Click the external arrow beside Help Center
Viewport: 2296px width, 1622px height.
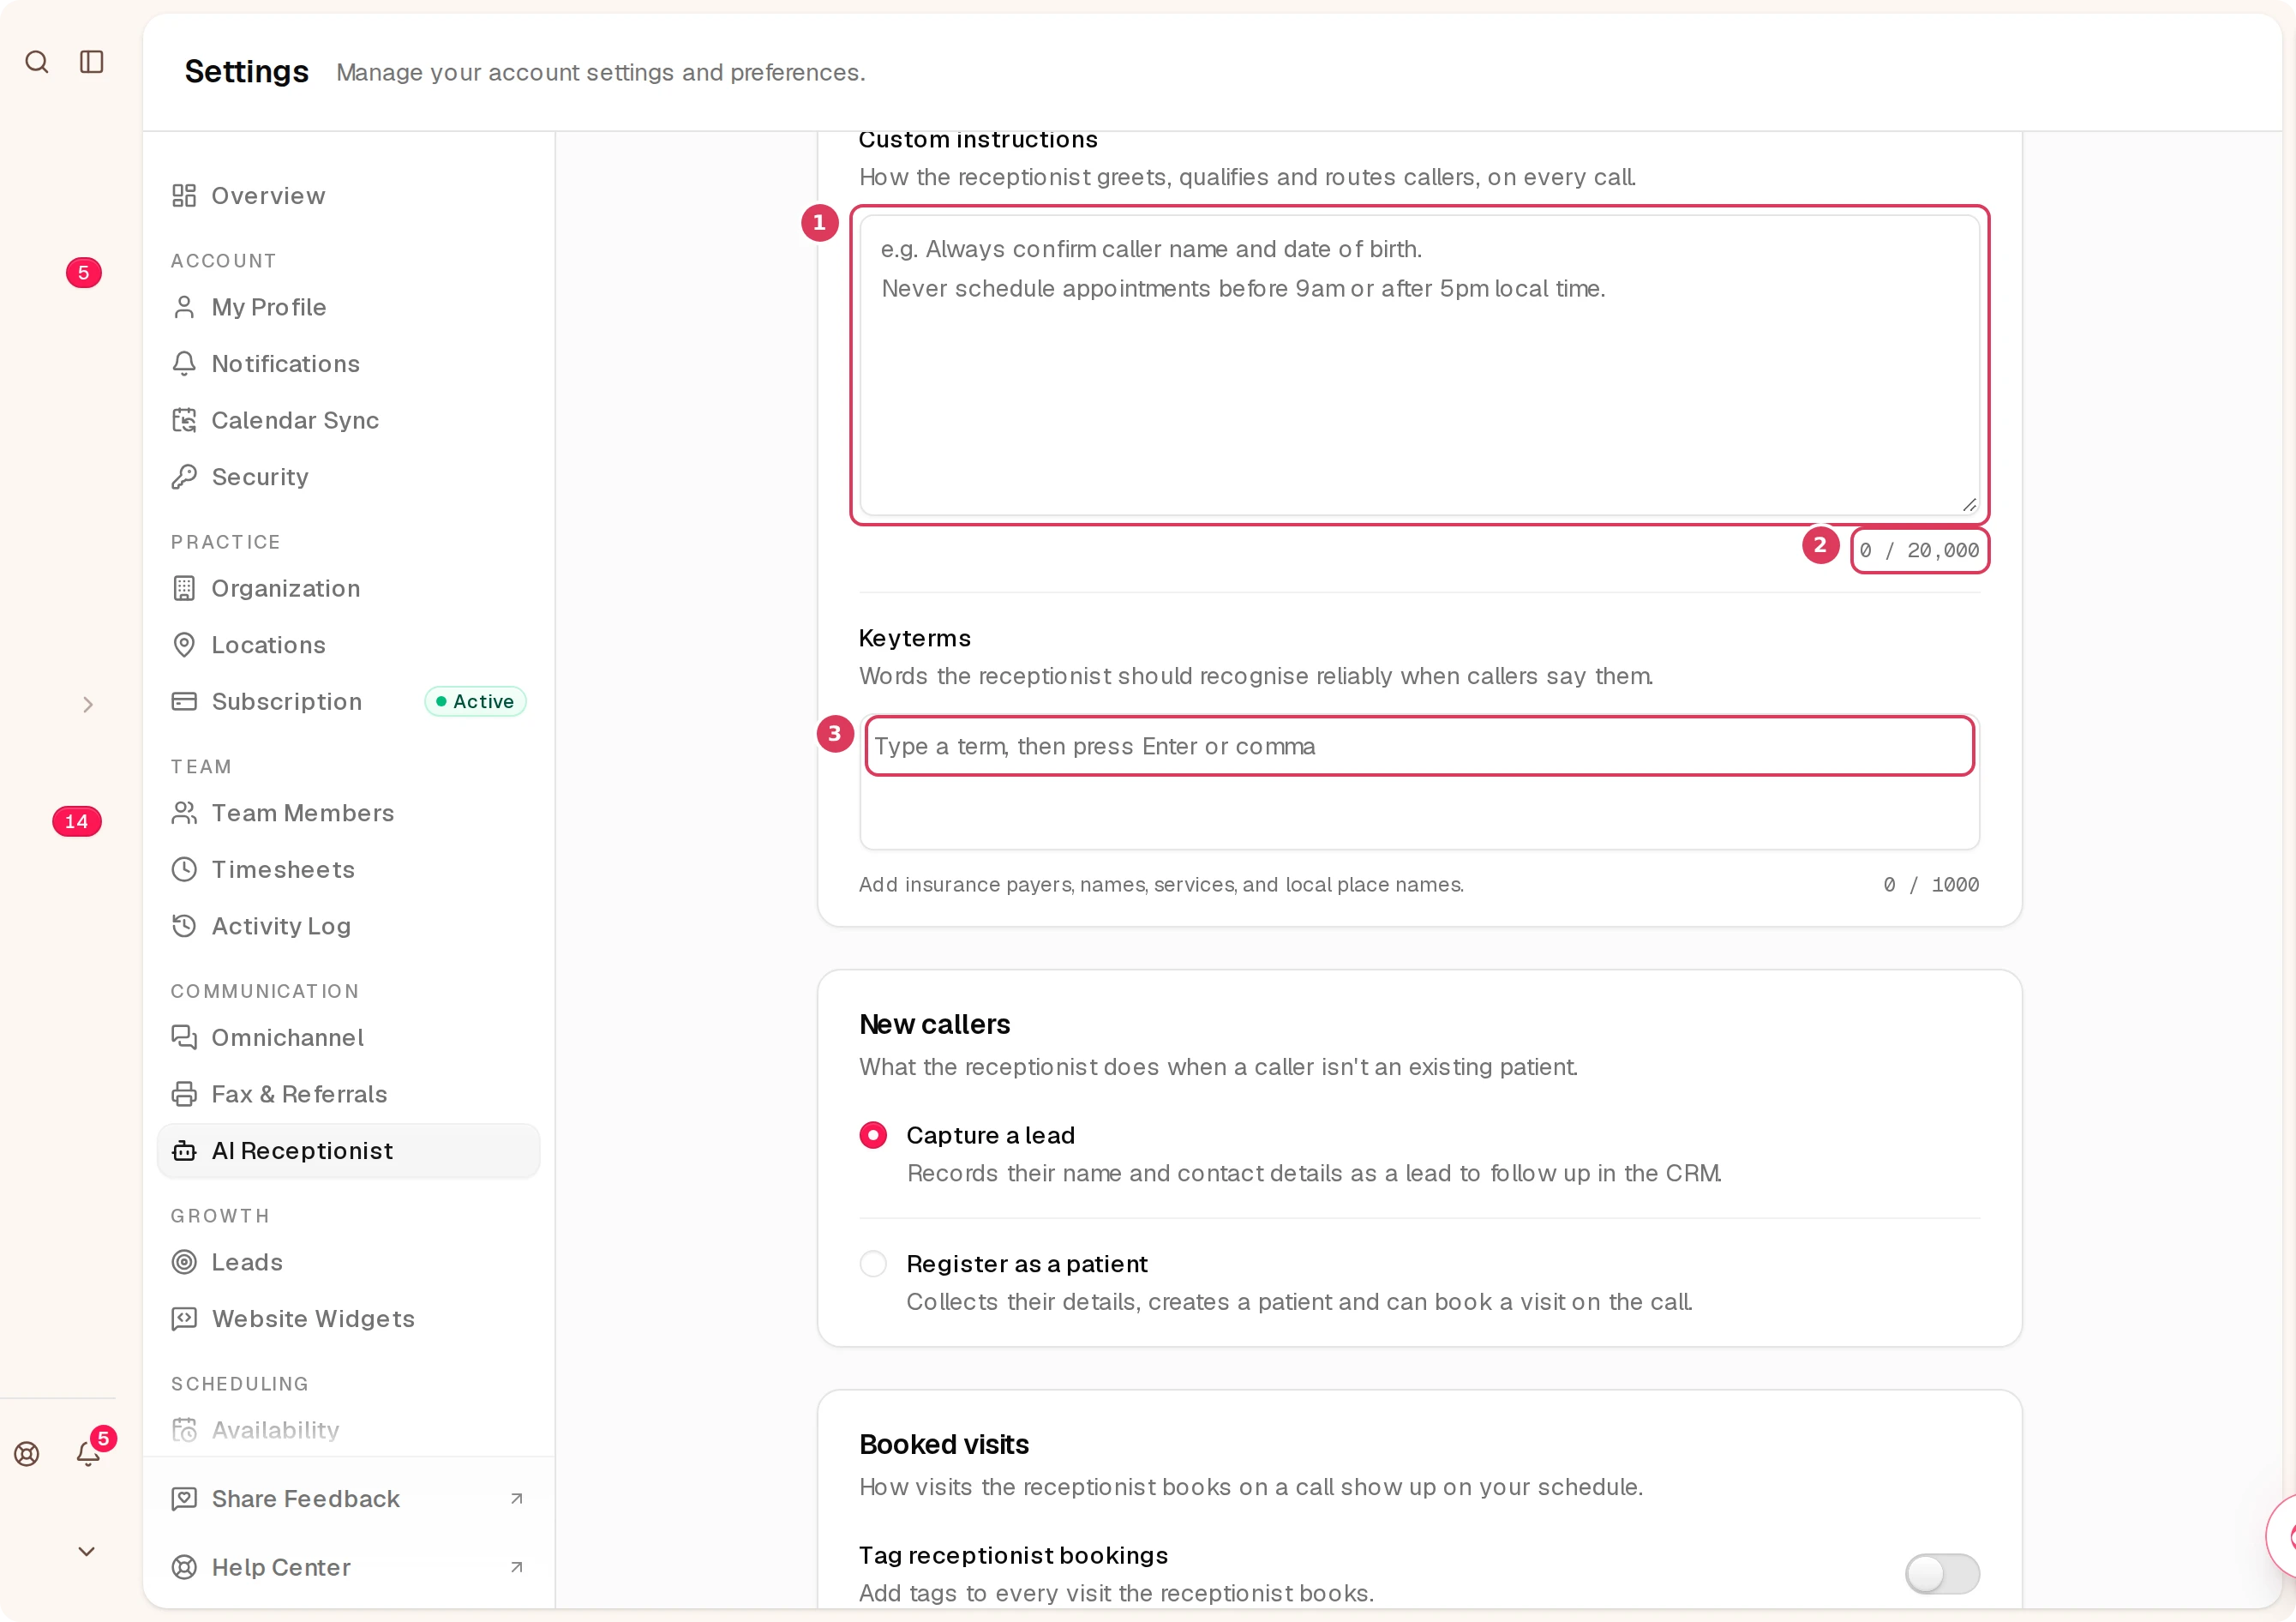point(517,1567)
